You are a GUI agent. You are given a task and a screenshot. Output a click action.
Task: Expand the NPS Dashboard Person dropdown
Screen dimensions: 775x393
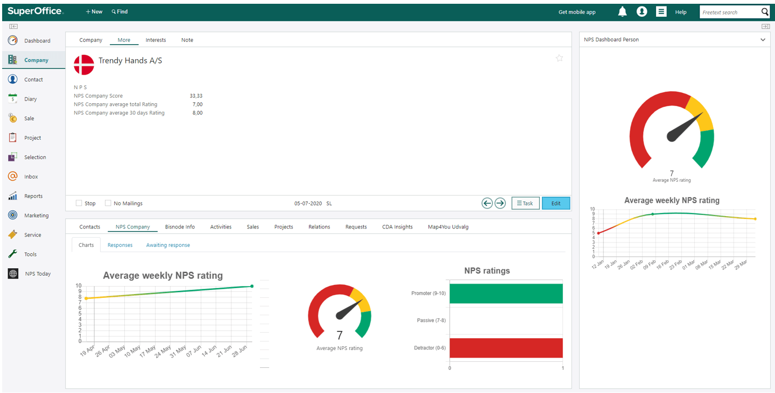[763, 40]
